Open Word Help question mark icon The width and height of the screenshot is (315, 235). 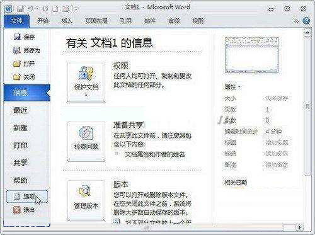306,21
